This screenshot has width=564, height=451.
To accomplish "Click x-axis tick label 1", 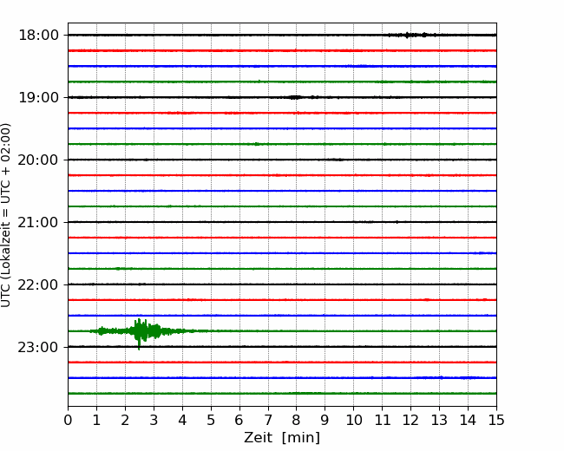I will (x=96, y=420).
